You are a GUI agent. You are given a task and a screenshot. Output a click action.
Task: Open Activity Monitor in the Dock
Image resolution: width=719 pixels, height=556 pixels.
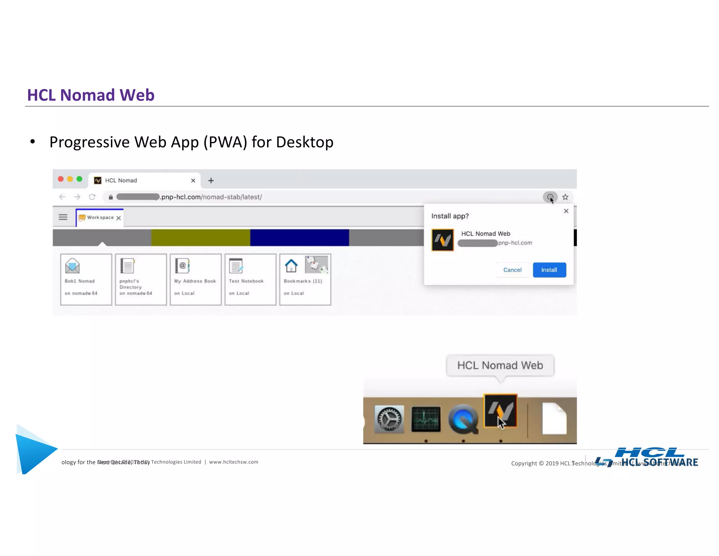pos(426,419)
